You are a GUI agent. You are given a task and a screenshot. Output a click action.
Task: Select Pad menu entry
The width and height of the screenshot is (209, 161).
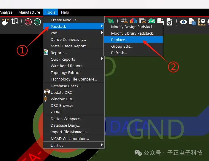pyautogui.click(x=74, y=33)
